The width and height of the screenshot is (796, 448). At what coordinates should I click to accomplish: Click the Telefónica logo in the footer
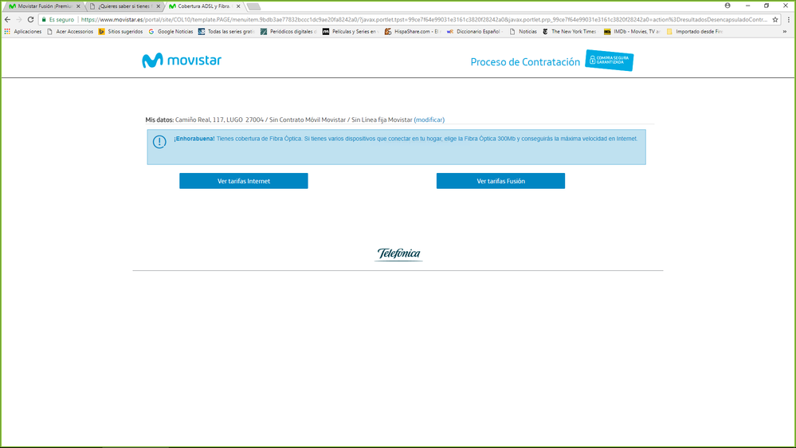point(398,254)
